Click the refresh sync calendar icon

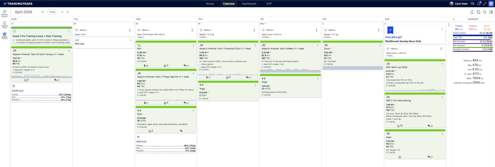point(478,12)
